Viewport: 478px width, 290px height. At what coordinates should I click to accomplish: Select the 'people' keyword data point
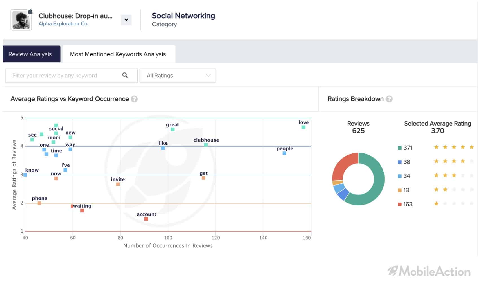[284, 153]
